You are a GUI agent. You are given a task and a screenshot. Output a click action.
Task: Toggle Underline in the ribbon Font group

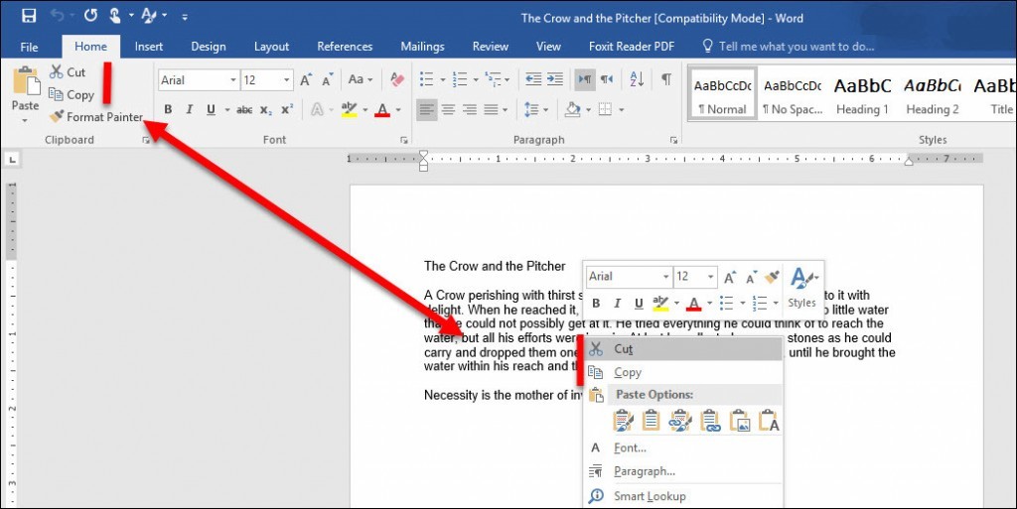click(211, 109)
